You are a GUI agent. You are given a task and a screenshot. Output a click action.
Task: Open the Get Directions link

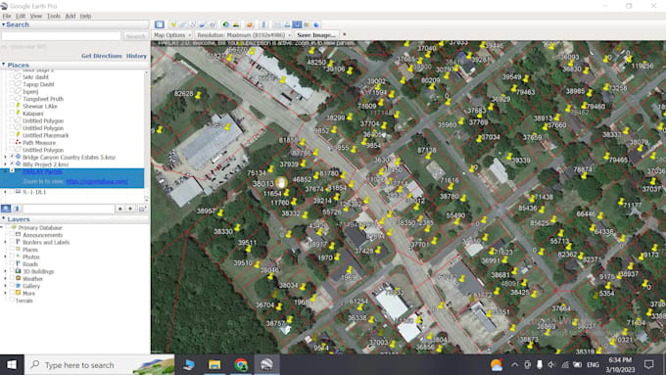pyautogui.click(x=102, y=56)
